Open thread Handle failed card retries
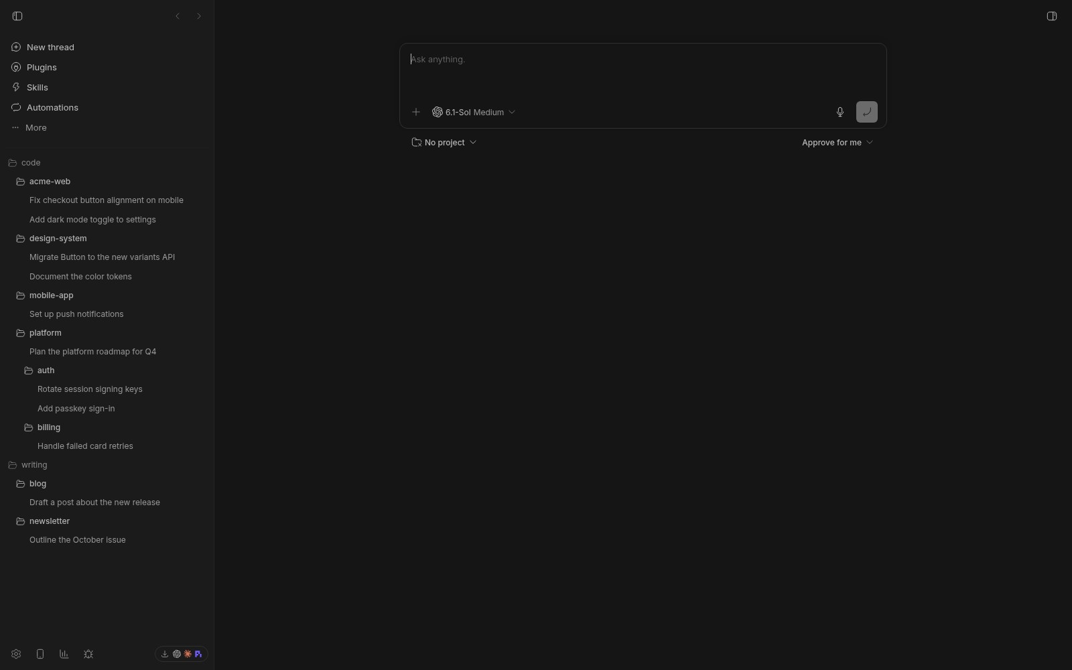This screenshot has height=670, width=1072. pyautogui.click(x=107, y=446)
